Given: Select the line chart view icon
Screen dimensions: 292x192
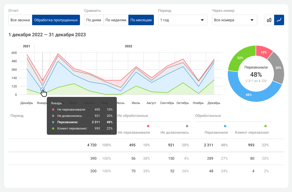Looking at the screenshot, I should coord(279,20).
